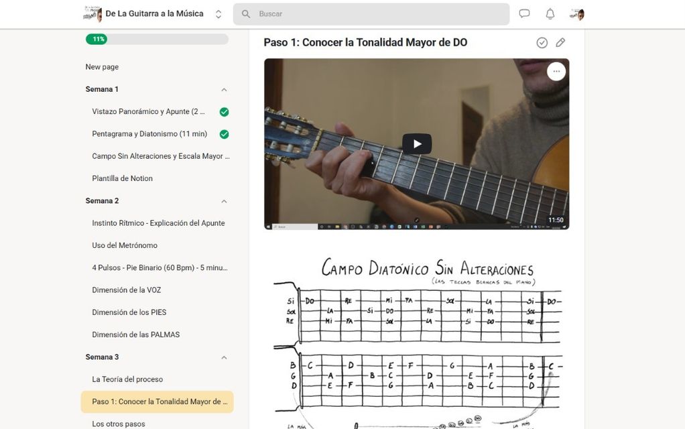This screenshot has width=685, height=429.
Task: Open Dimensión de la VOZ lesson
Action: (x=126, y=290)
